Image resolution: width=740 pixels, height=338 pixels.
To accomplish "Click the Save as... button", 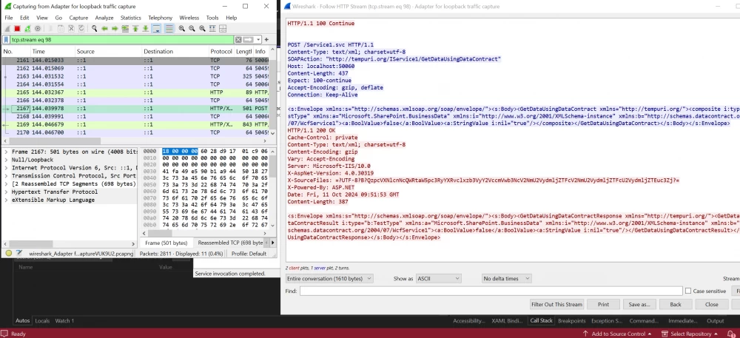I will 639,305.
